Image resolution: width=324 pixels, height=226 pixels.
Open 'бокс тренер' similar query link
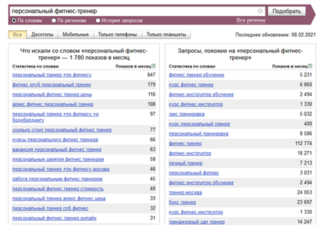click(x=182, y=202)
